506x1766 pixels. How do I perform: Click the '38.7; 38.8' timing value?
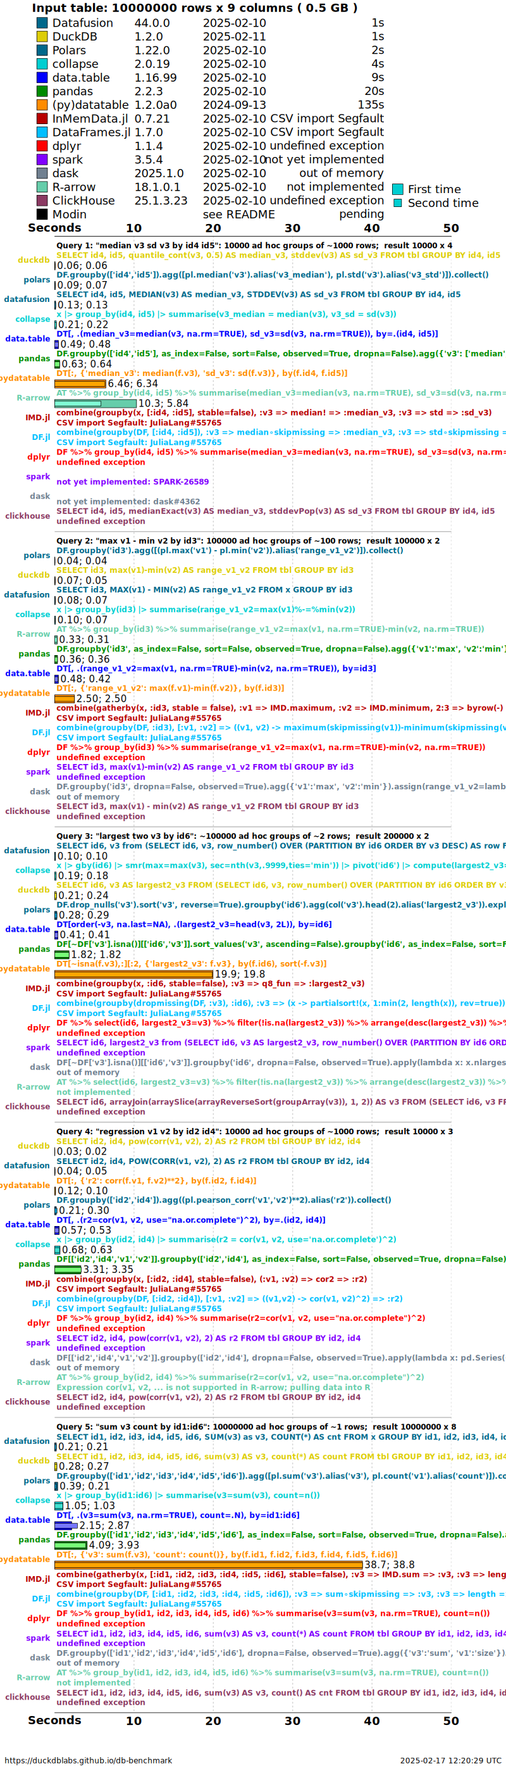(x=390, y=1565)
